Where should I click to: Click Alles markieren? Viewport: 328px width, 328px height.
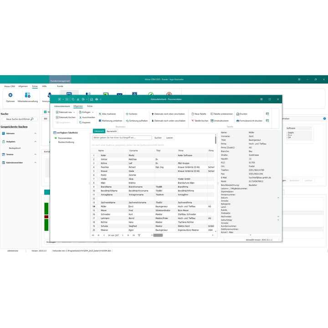click(108, 114)
